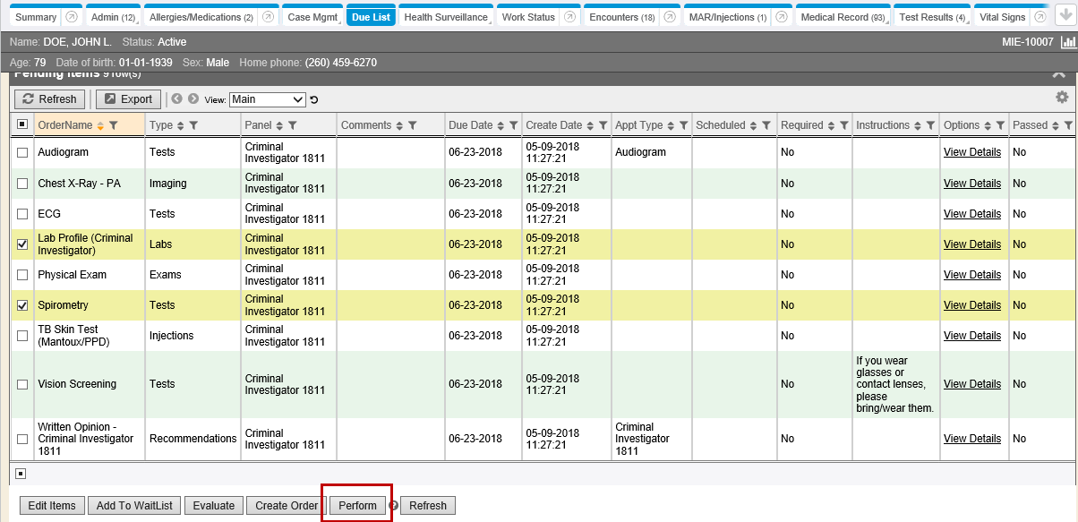This screenshot has height=522, width=1078.
Task: Check the ECG row checkbox
Action: (22, 214)
